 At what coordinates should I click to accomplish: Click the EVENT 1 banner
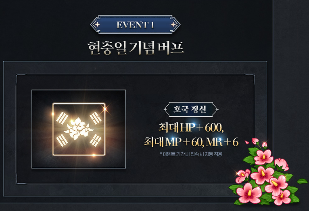[x=135, y=25]
